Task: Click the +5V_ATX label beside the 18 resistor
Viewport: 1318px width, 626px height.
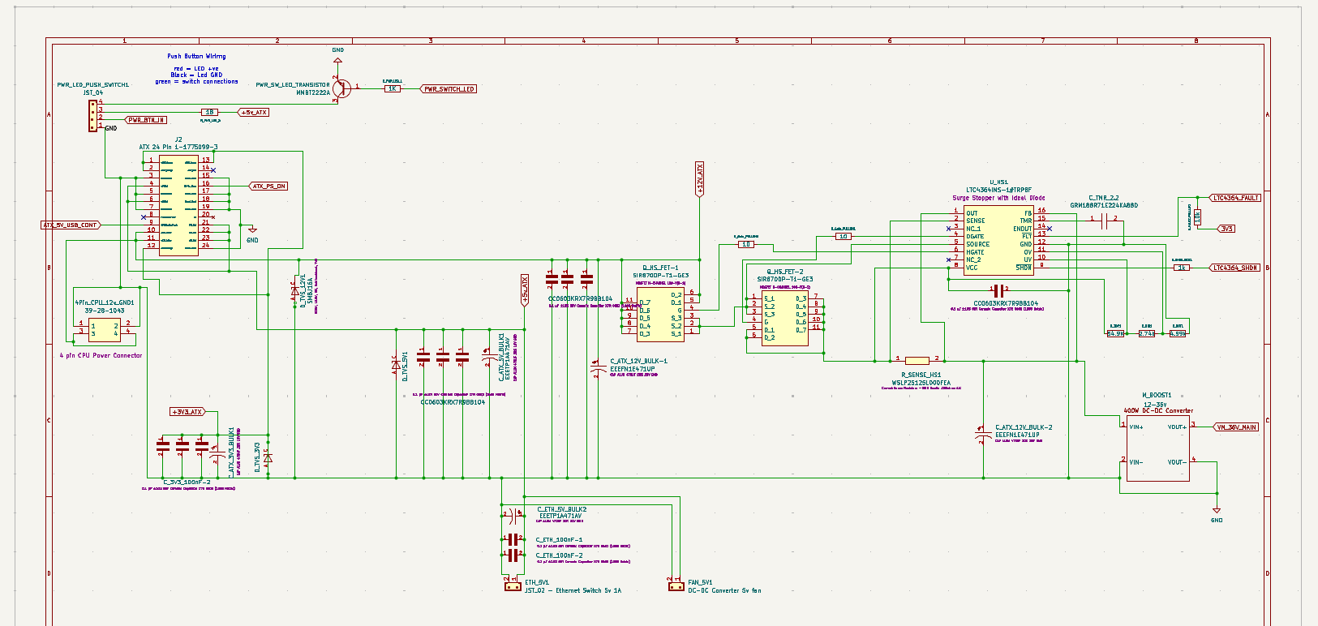Action: tap(254, 112)
